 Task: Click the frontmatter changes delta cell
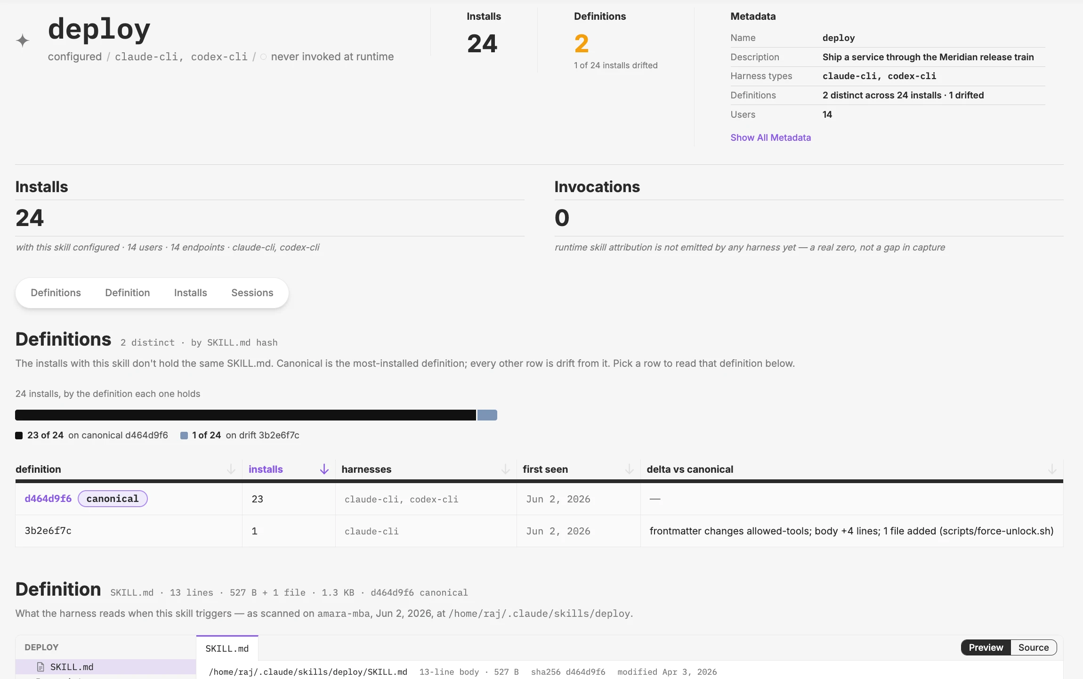[x=851, y=531]
